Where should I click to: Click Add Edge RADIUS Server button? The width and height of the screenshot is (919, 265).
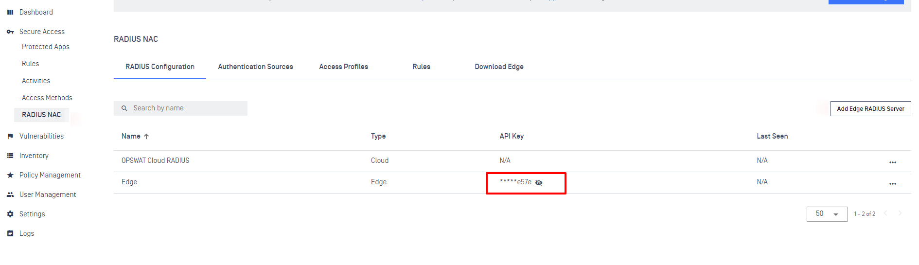tap(870, 109)
